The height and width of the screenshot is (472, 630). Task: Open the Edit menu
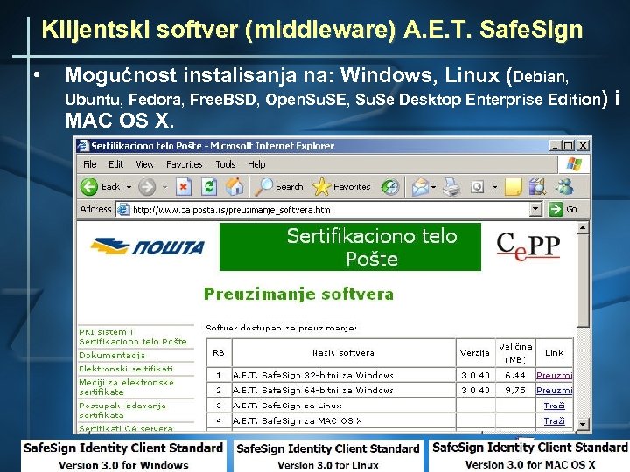click(x=115, y=164)
